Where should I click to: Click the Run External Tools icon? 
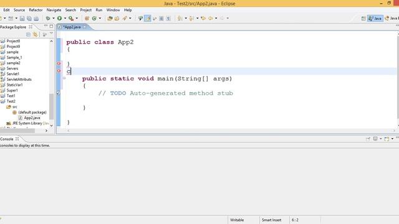pos(71,18)
